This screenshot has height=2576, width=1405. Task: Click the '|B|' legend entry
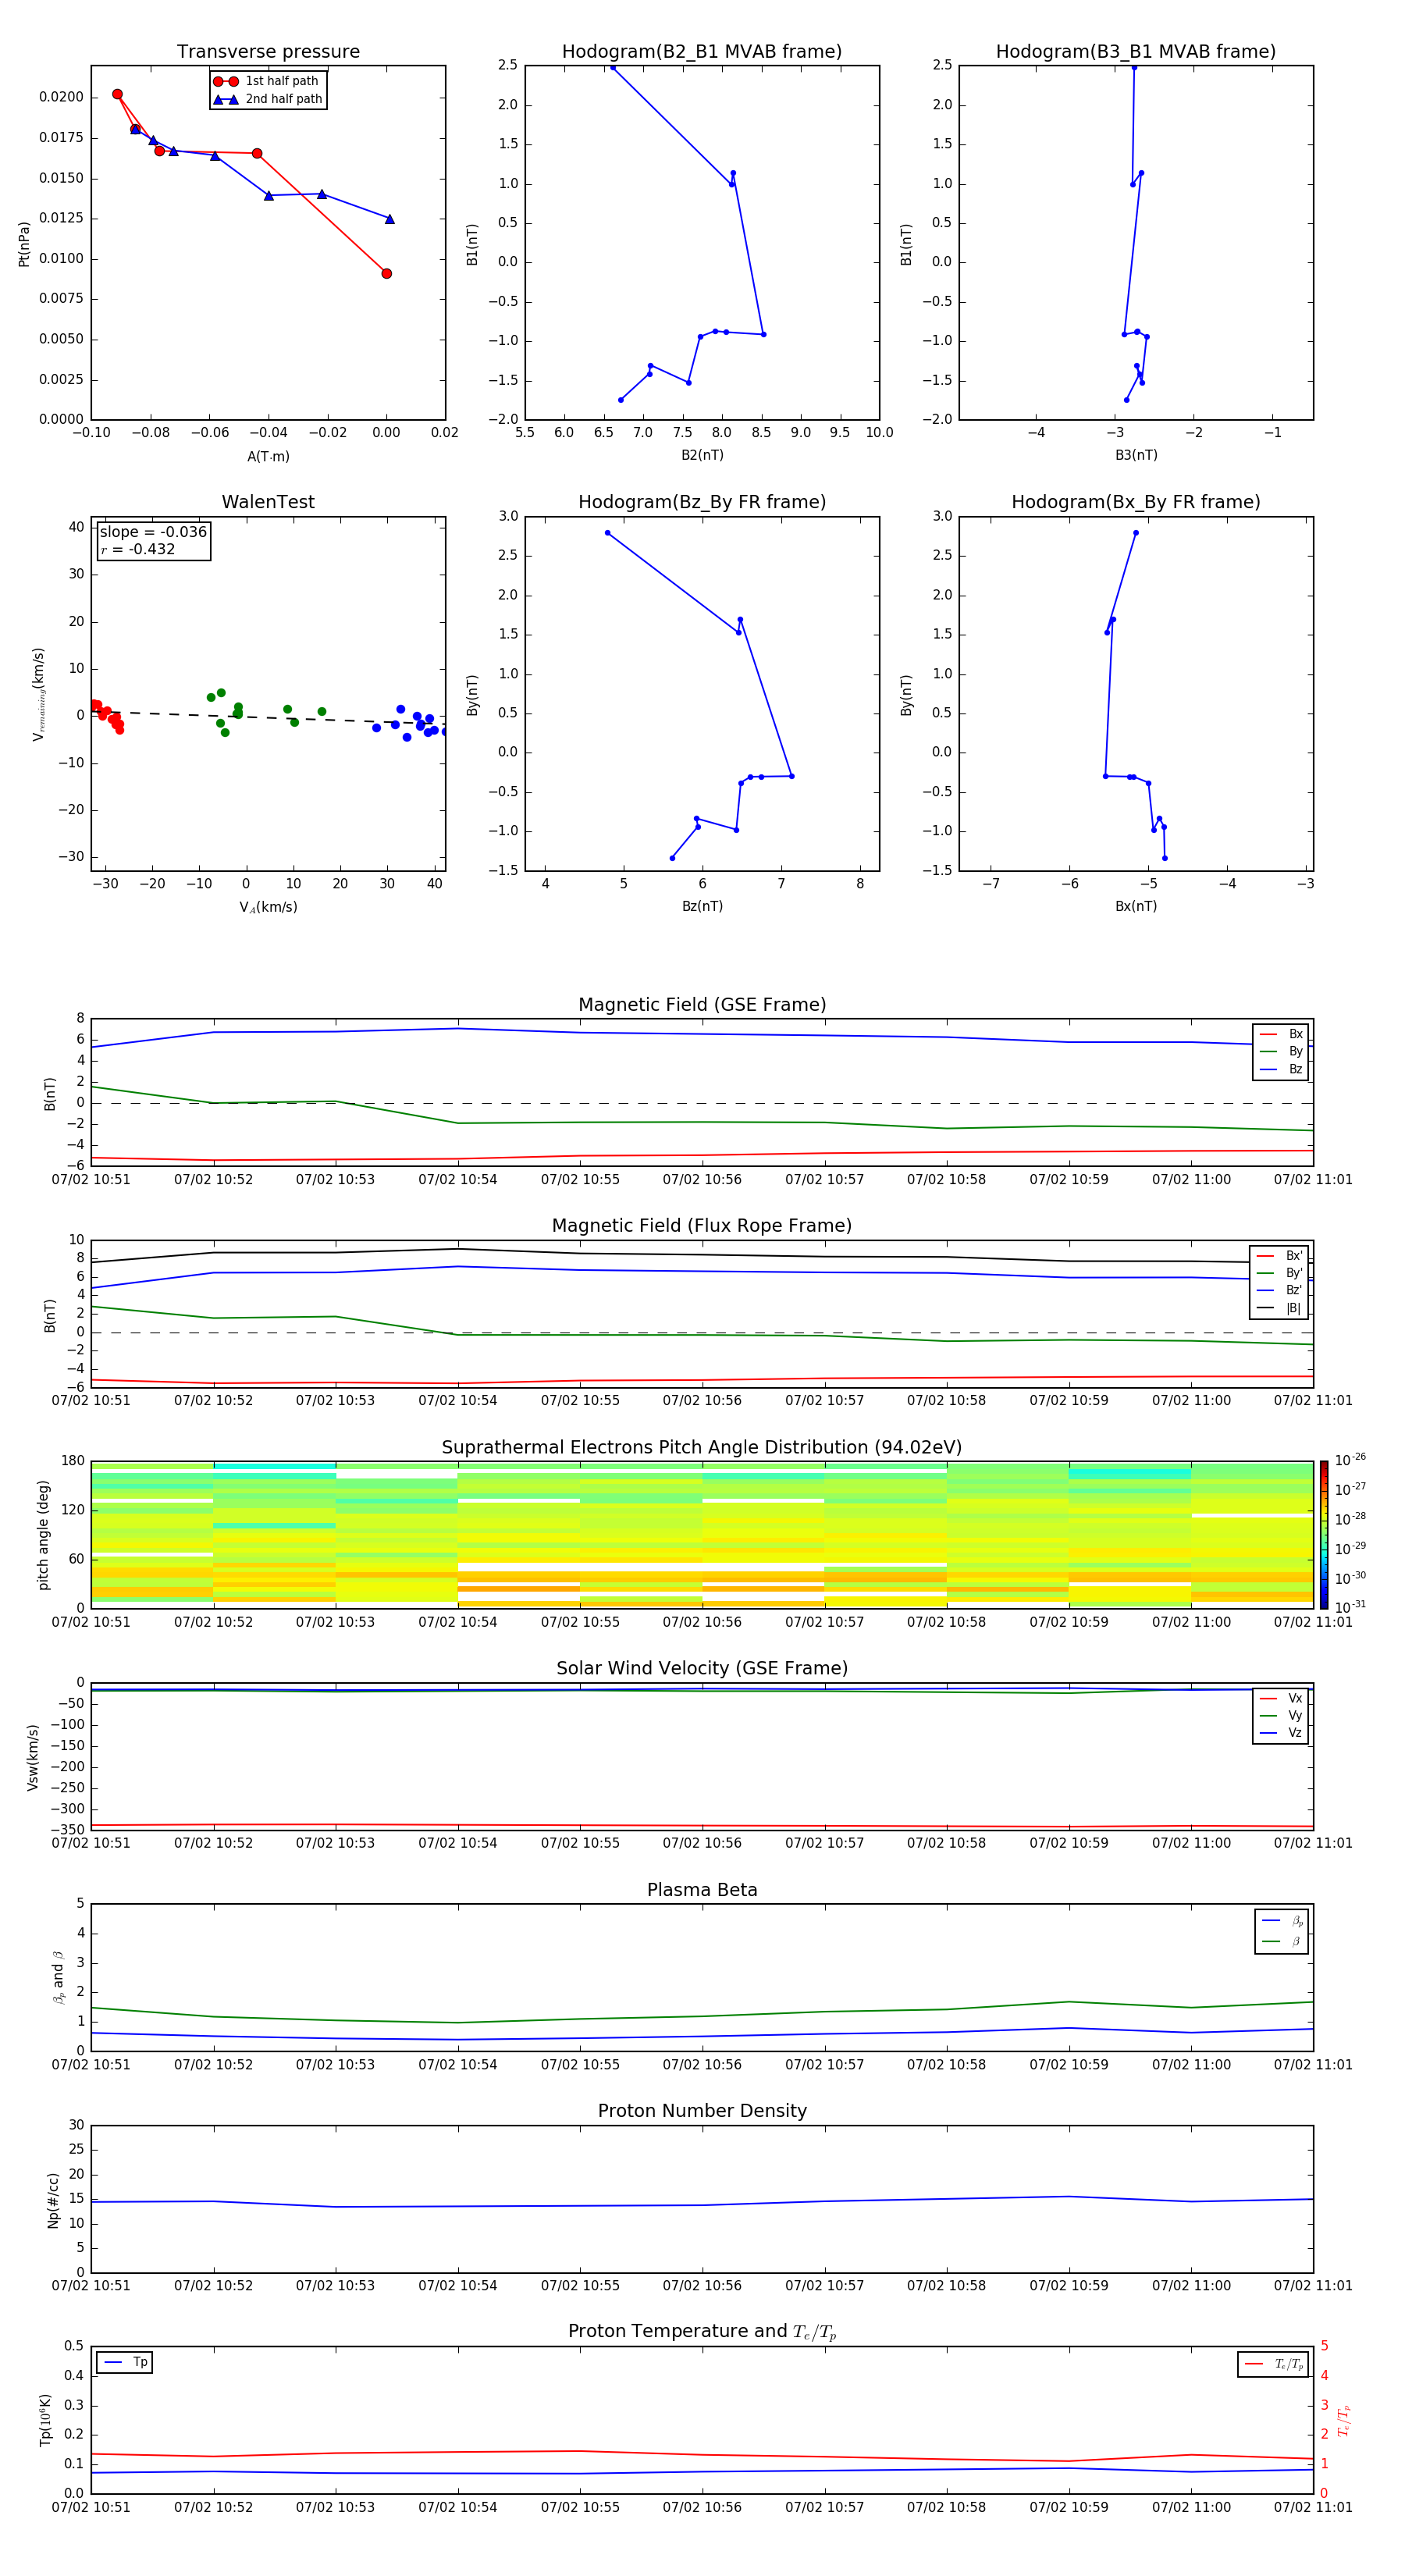tap(1279, 1308)
